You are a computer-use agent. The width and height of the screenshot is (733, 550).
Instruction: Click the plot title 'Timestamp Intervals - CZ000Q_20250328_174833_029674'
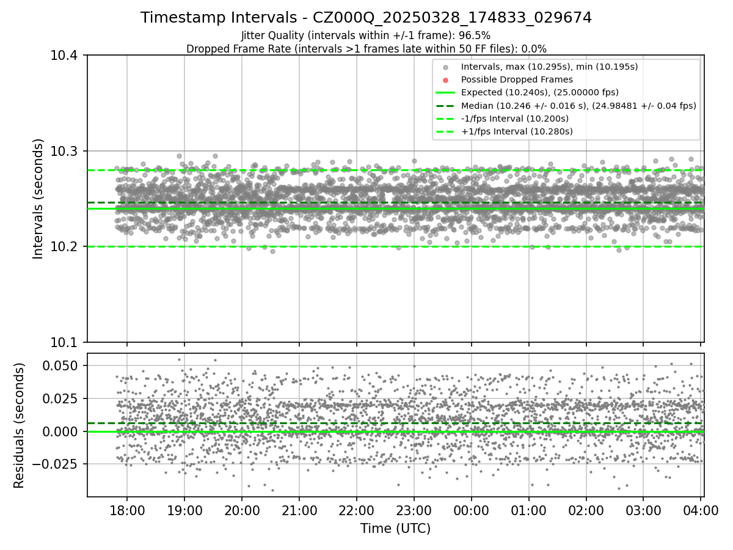coord(366,18)
